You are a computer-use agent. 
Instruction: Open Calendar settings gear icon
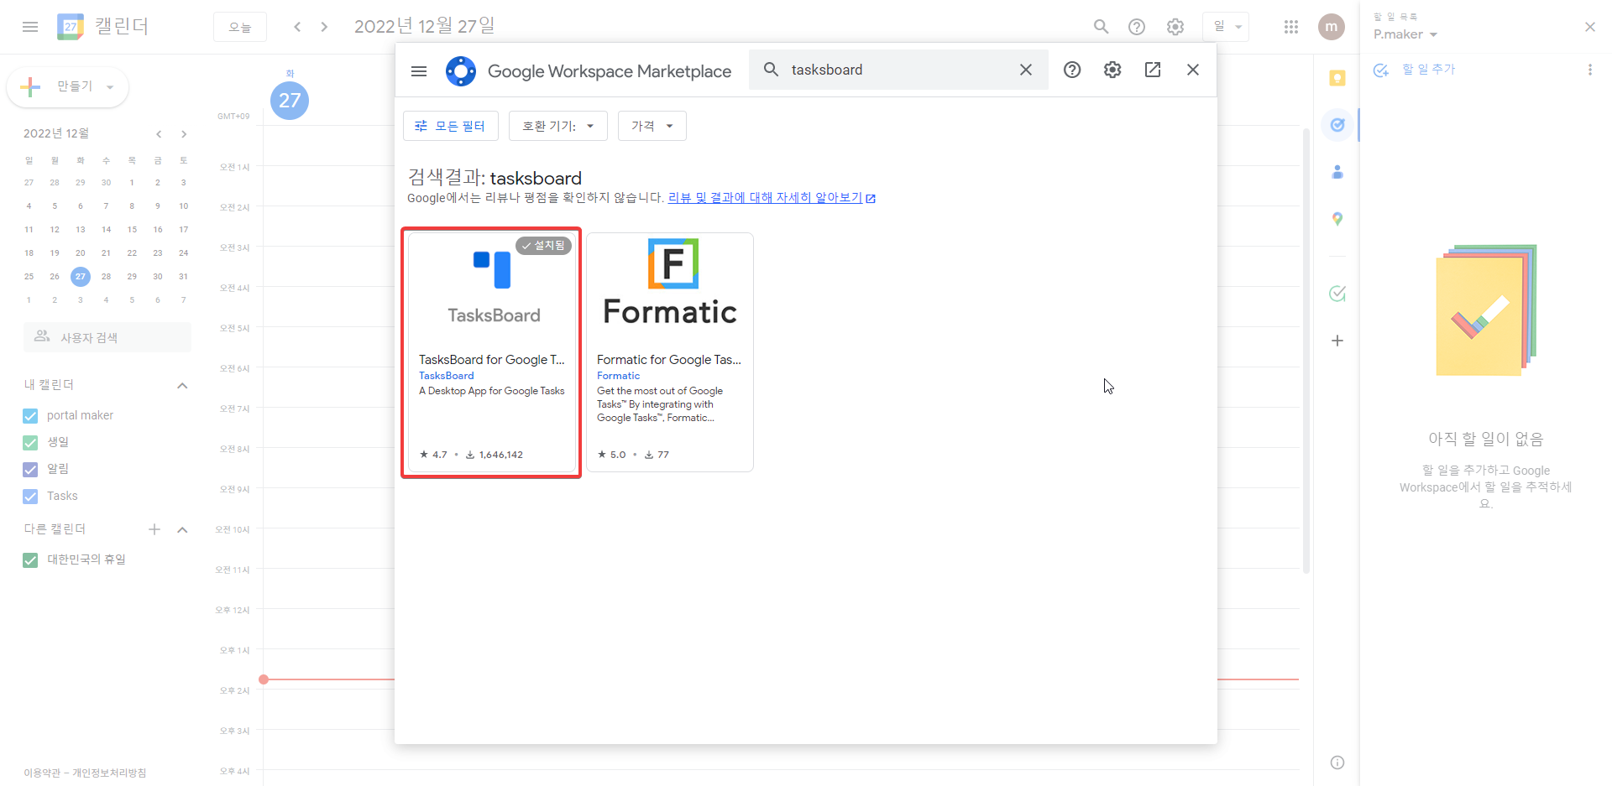click(1175, 27)
